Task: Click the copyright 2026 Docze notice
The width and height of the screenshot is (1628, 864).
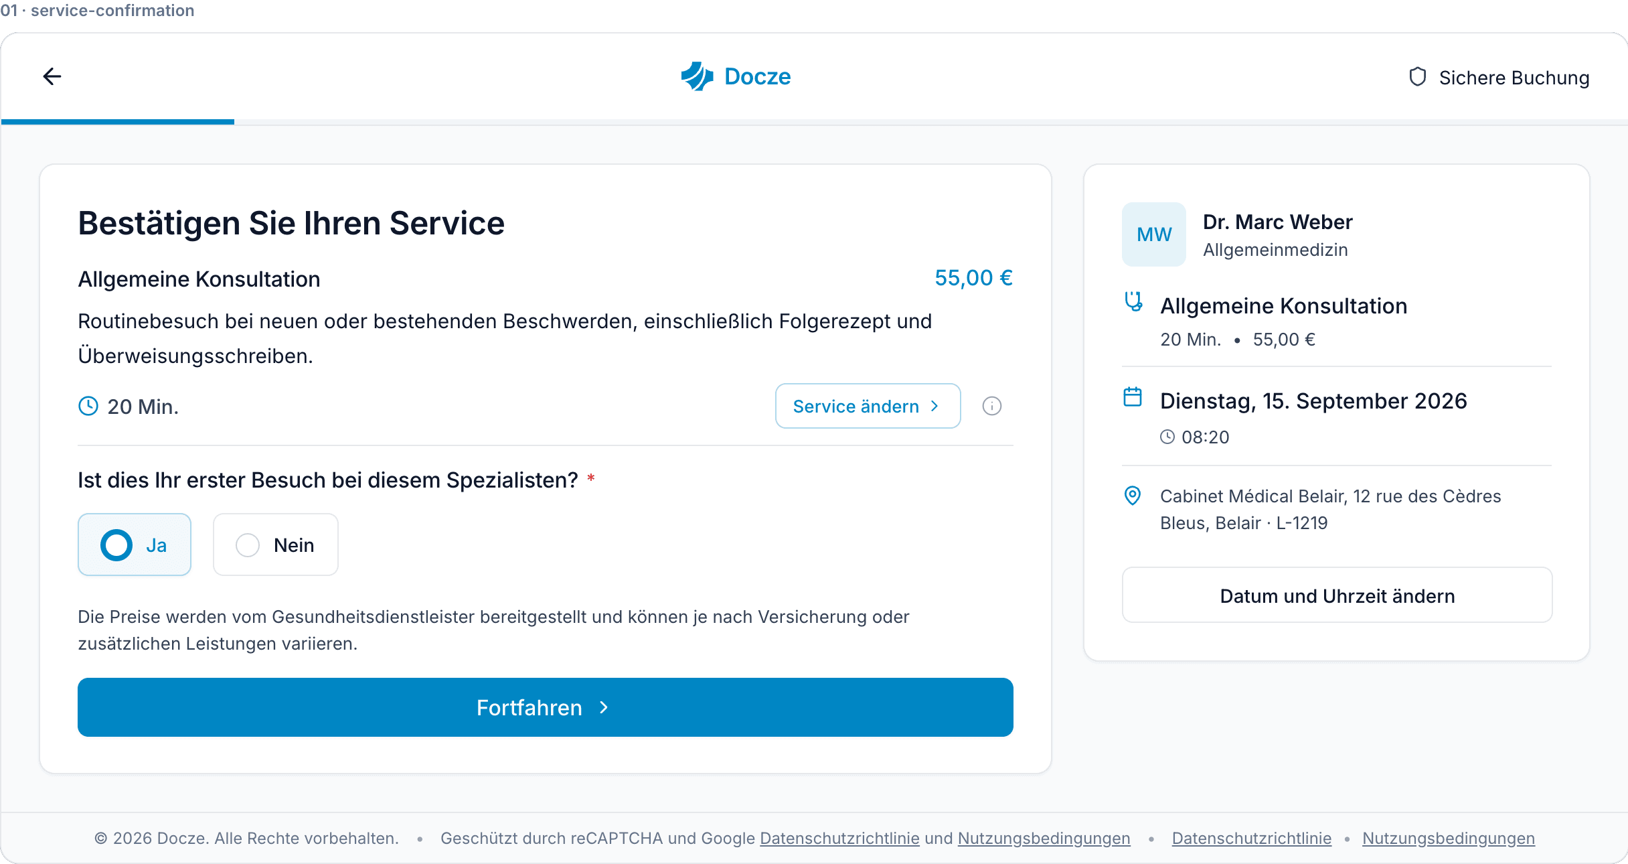Action: coord(246,839)
